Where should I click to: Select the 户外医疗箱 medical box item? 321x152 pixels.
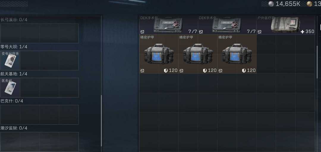286,25
